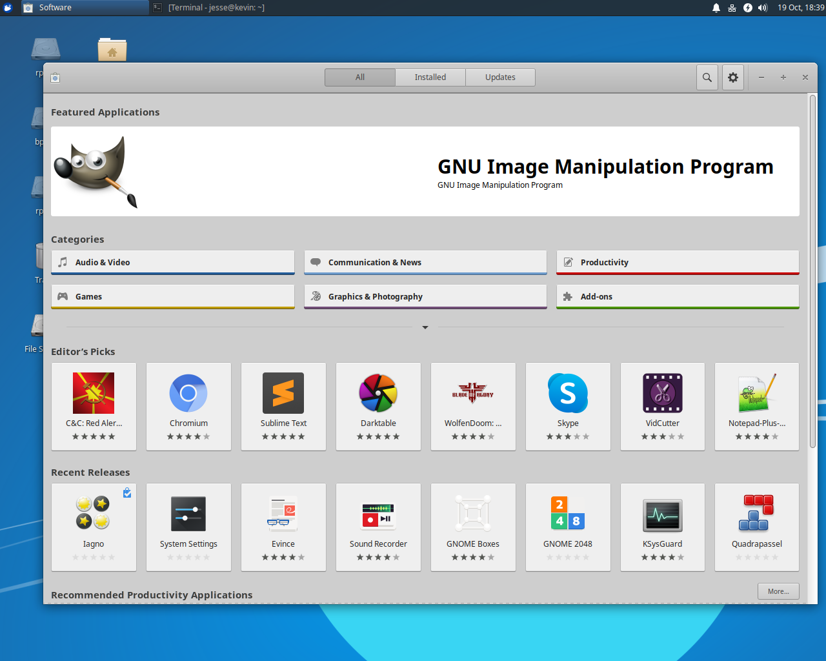Open the power manager tray icon
The height and width of the screenshot is (661, 826).
coord(747,8)
